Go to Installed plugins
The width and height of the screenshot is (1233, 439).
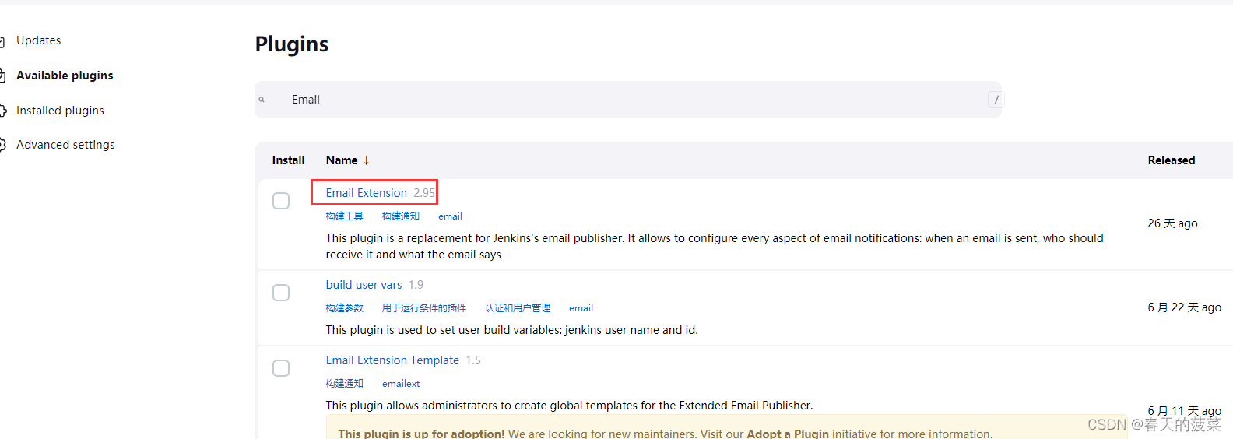tap(60, 111)
